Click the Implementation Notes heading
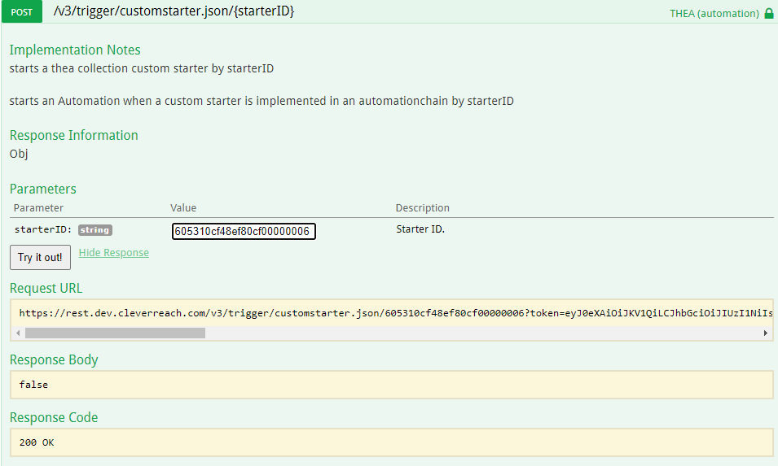Image resolution: width=778 pixels, height=466 pixels. pos(75,50)
